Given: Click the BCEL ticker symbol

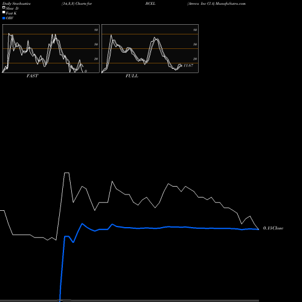Looking at the screenshot, I should tap(150, 4).
